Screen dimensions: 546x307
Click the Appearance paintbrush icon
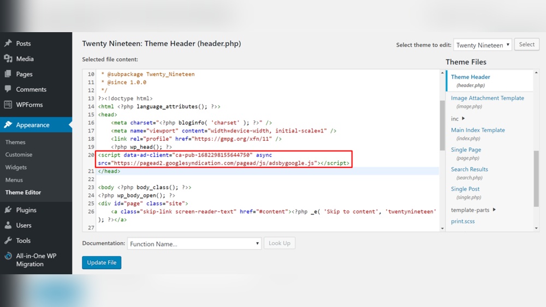[8, 125]
